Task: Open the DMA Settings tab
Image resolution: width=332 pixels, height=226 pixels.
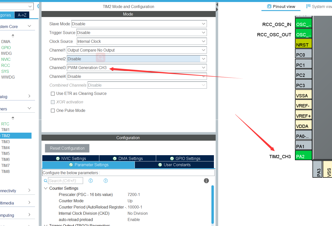Action: [x=128, y=158]
